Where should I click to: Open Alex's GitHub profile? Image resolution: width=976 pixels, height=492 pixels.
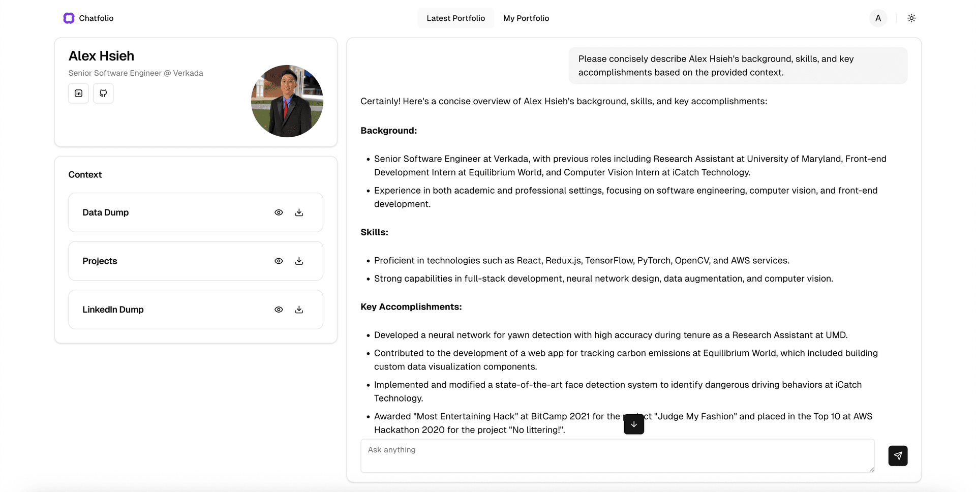point(103,93)
